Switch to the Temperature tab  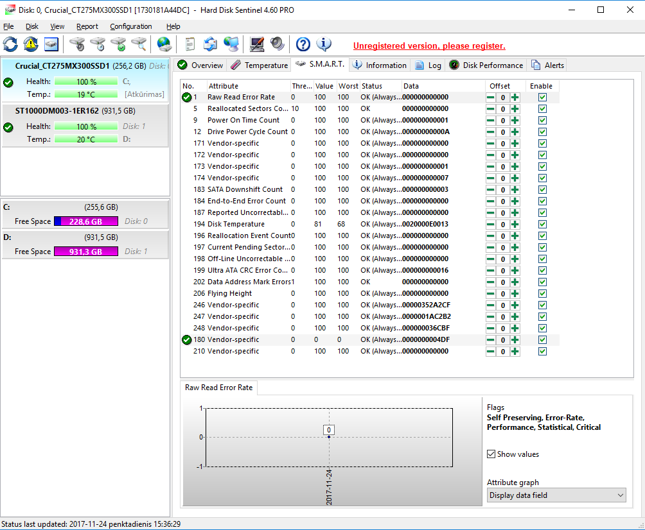(x=259, y=65)
